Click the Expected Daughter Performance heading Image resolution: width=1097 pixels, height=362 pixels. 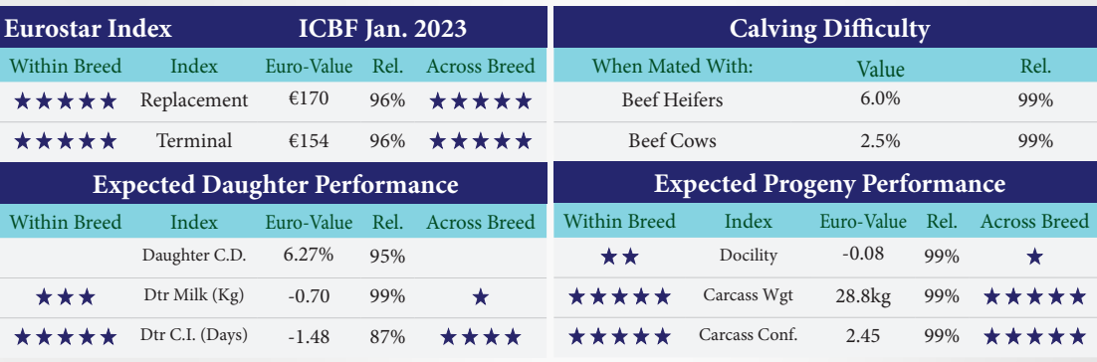275,185
